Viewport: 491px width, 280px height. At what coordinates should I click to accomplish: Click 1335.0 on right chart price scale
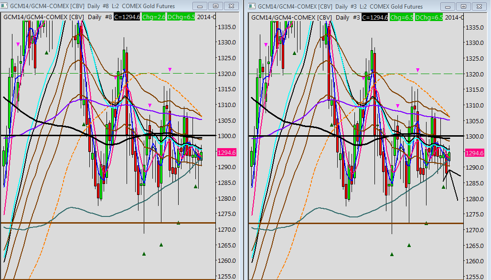pyautogui.click(x=475, y=28)
